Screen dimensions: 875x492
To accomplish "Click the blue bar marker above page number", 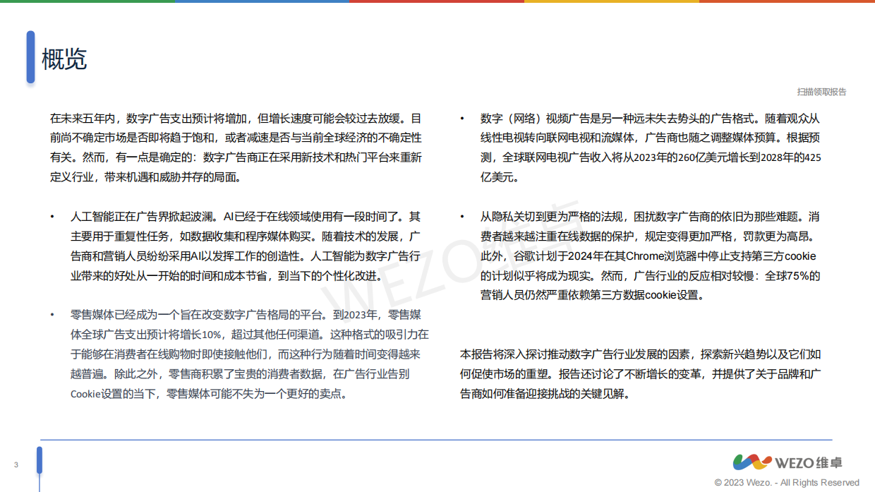I will tap(40, 461).
